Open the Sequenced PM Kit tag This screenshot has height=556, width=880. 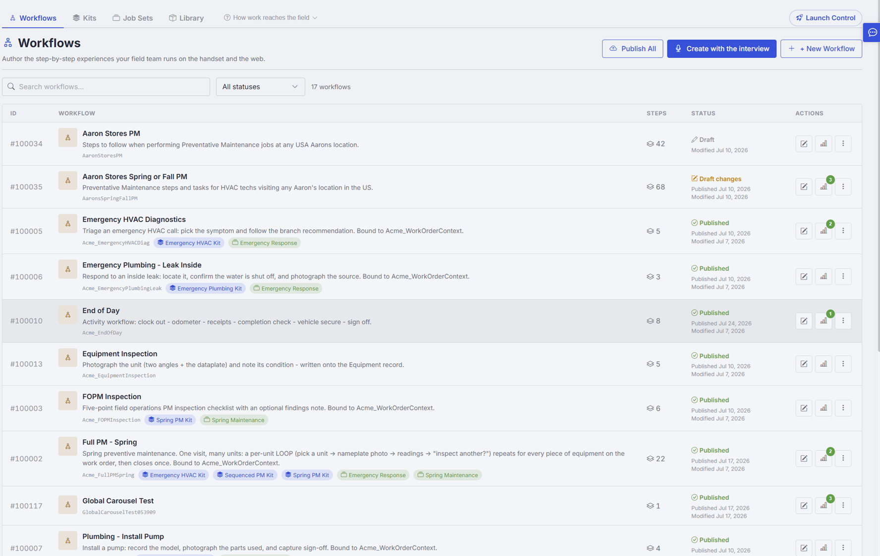click(x=245, y=475)
